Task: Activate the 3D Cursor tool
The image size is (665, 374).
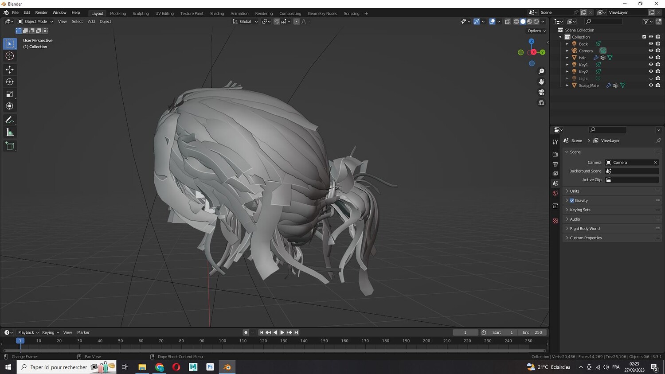Action: (10, 56)
